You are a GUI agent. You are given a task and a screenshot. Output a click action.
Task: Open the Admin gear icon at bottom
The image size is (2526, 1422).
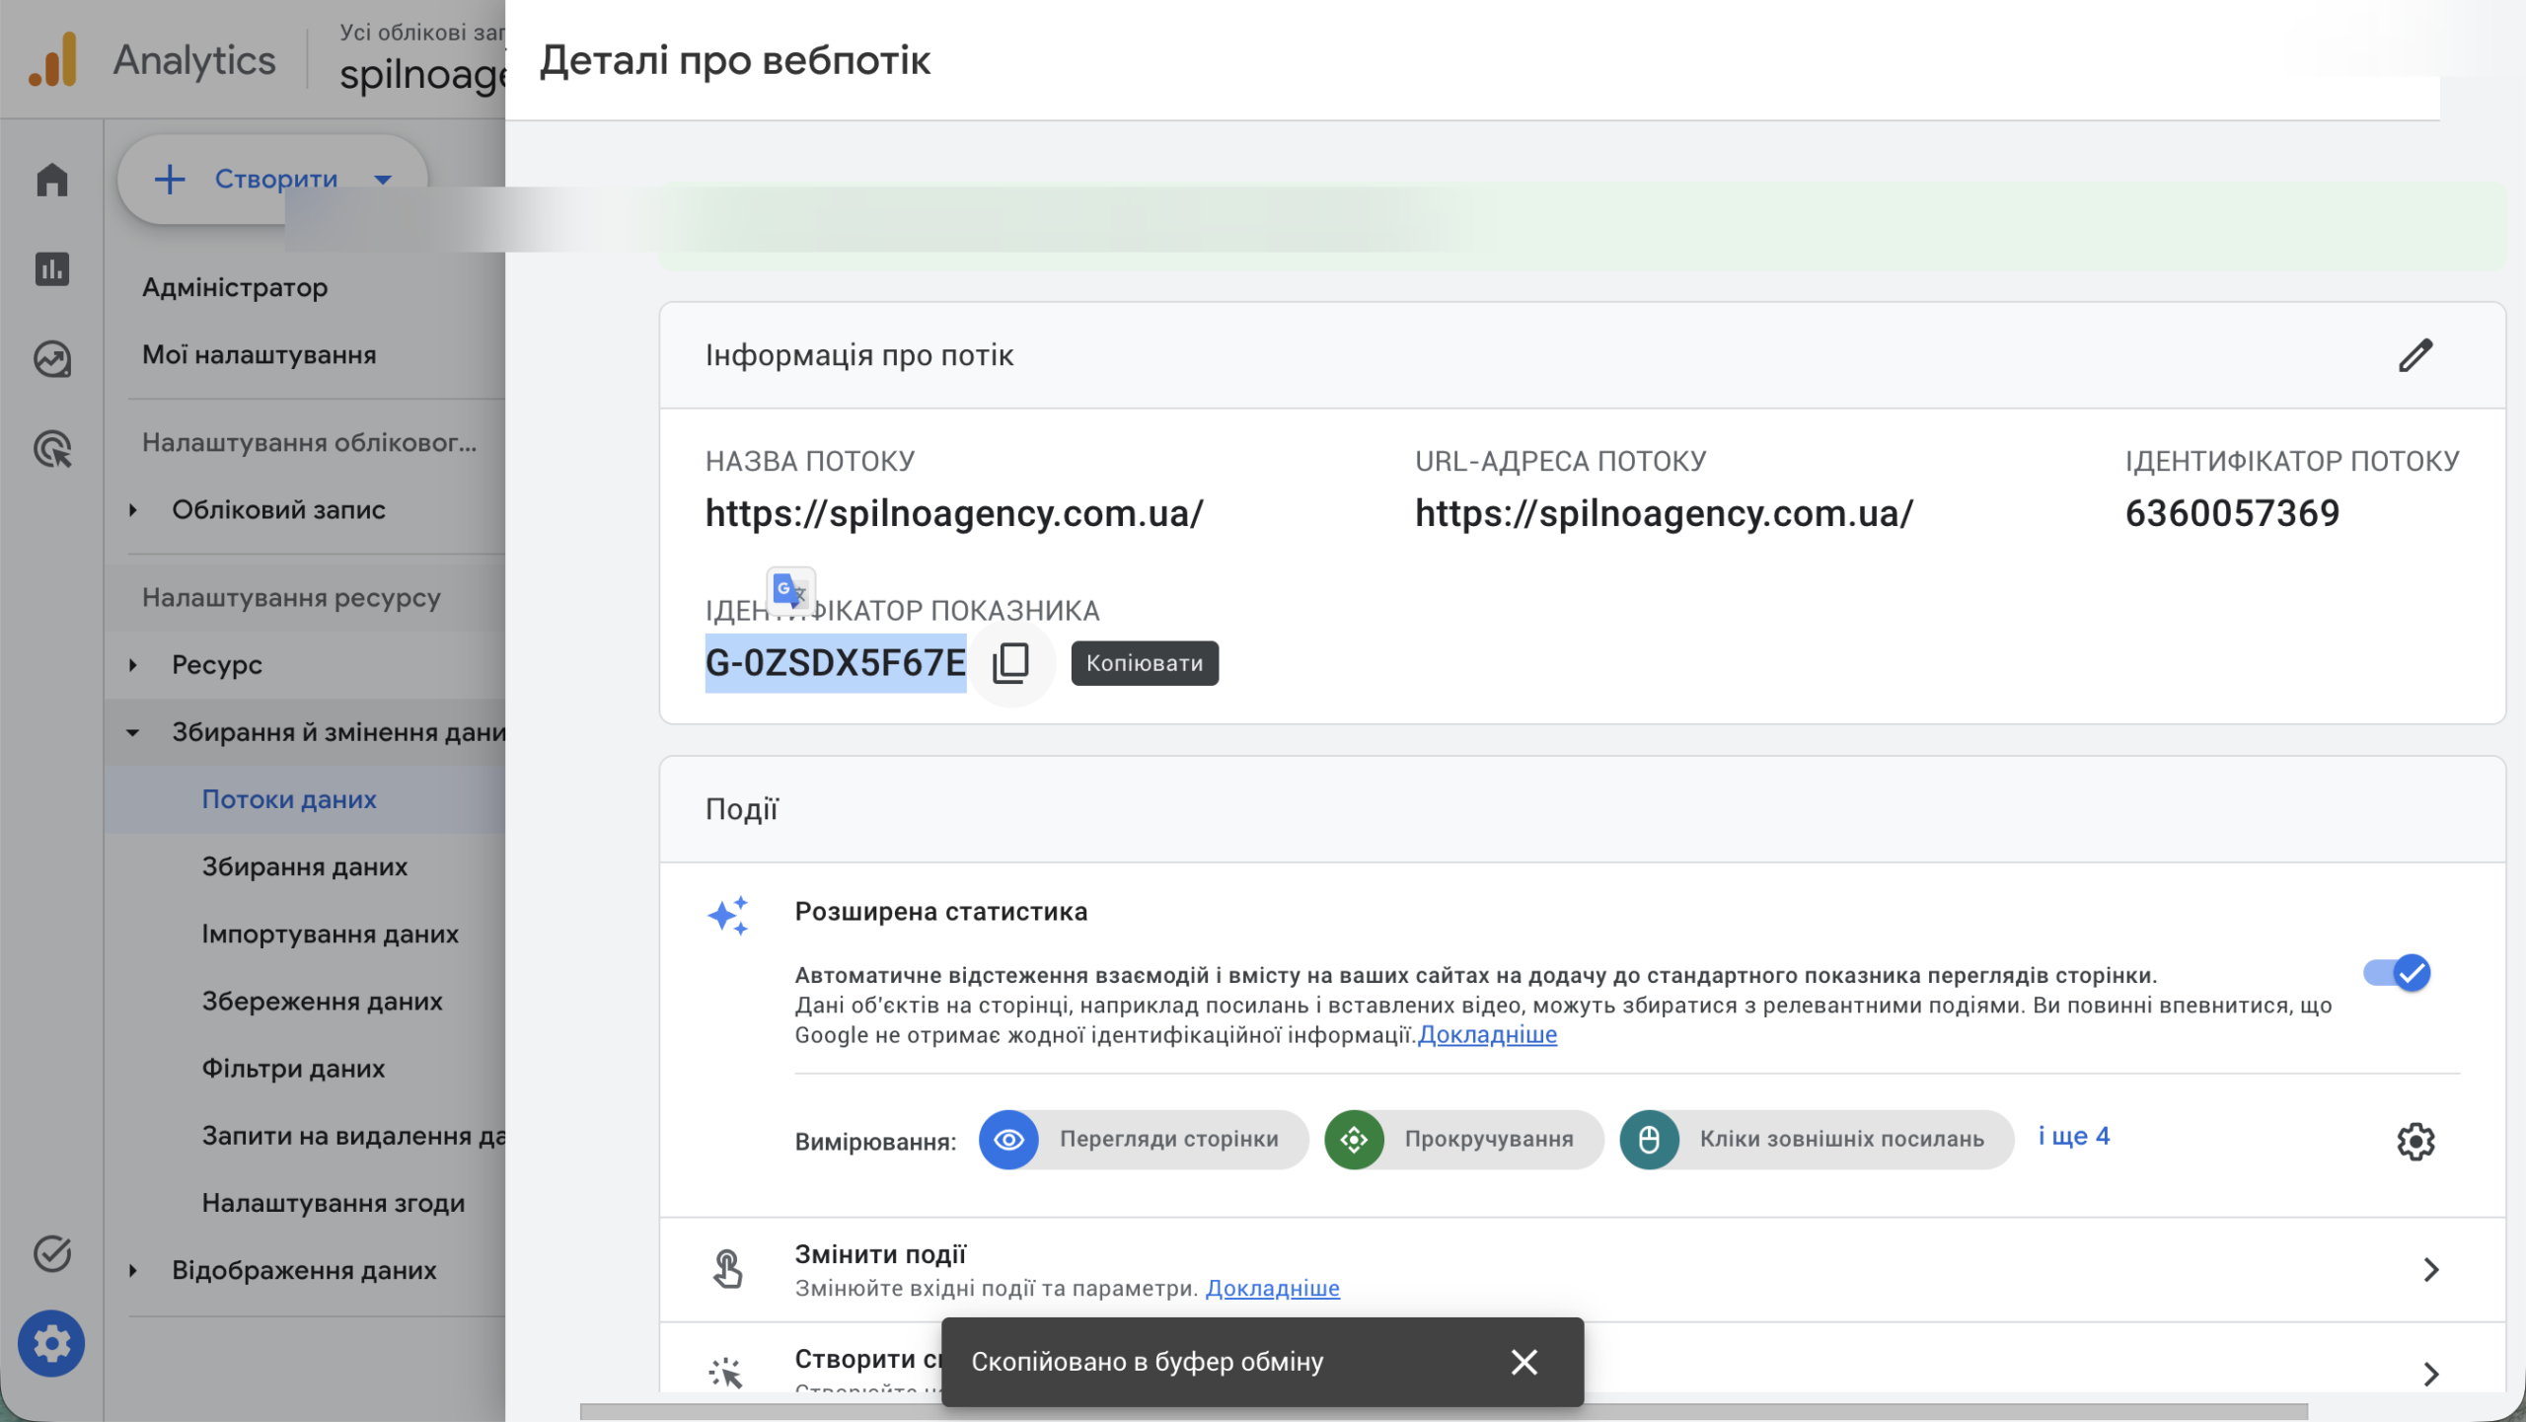click(51, 1343)
